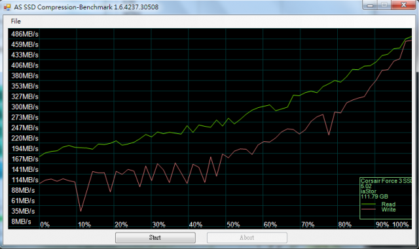Click the 486MB/s axis label
The width and height of the screenshot is (419, 249).
pos(25,34)
